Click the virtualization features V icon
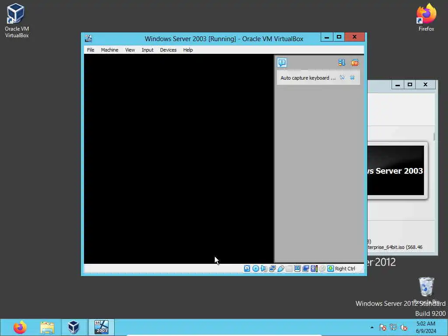The height and width of the screenshot is (336, 448). 314,269
